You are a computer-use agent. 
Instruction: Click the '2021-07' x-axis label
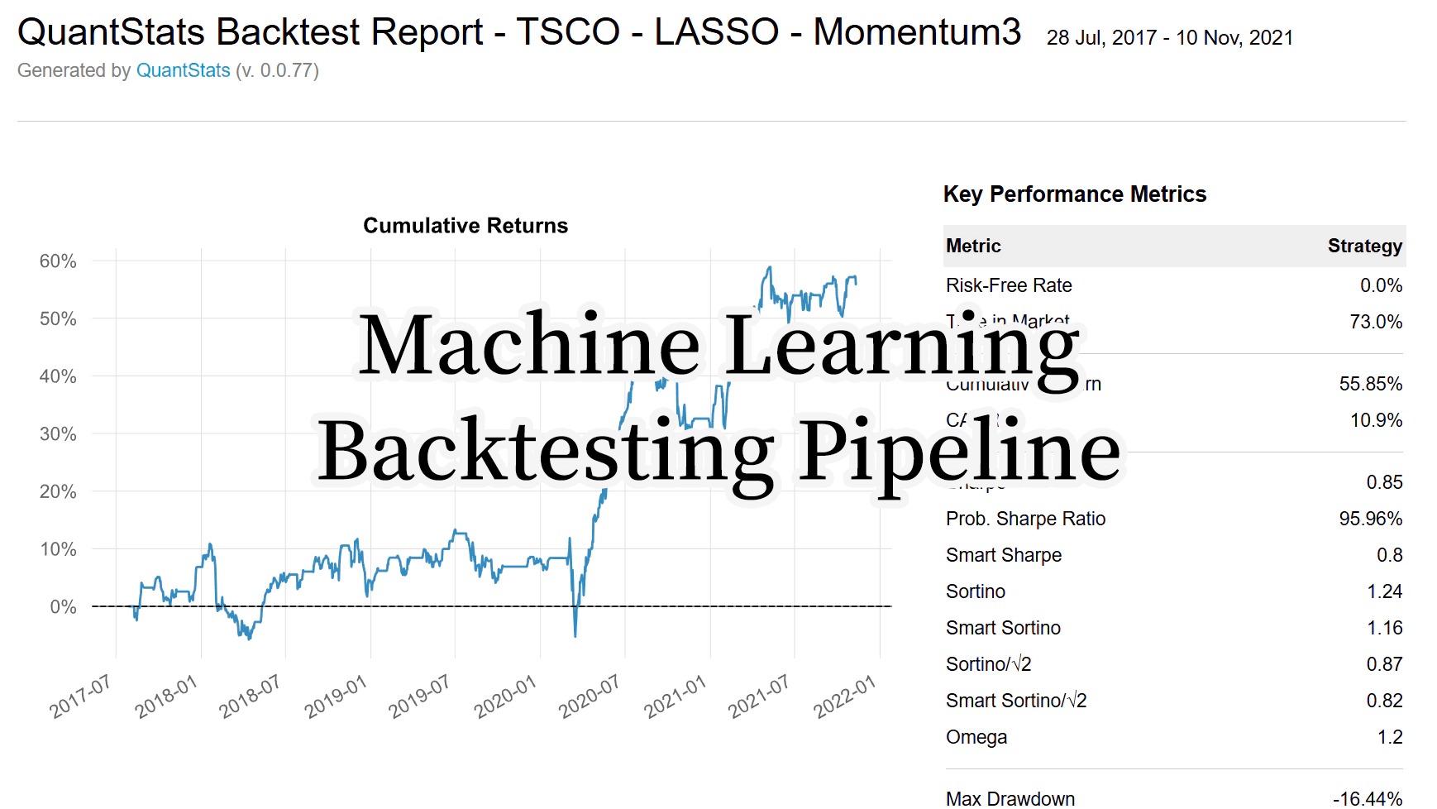[x=758, y=697]
